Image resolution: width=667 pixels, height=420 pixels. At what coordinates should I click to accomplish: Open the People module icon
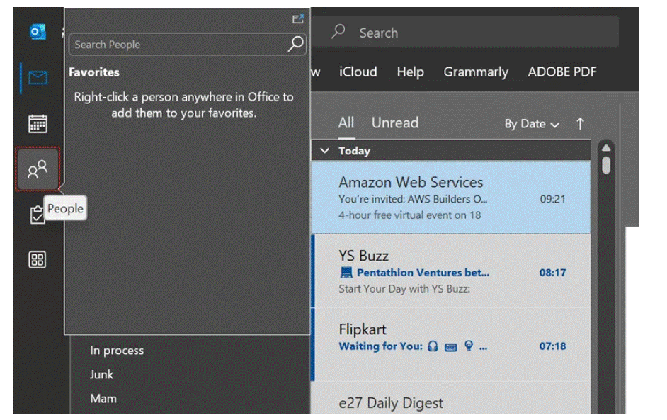pyautogui.click(x=38, y=169)
